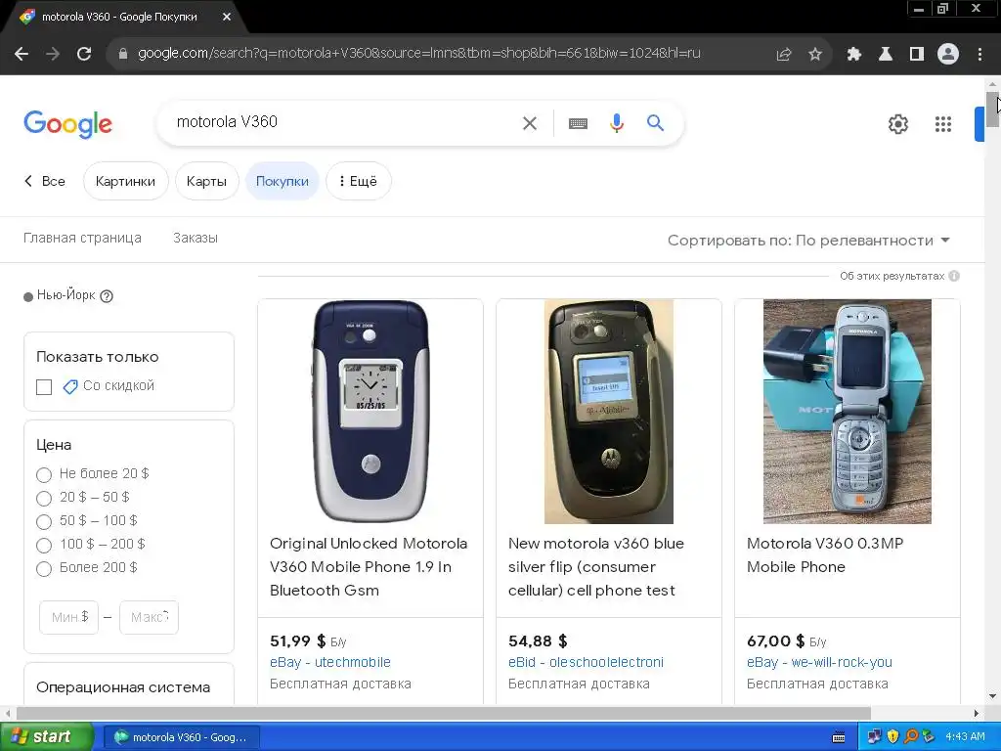Select price range Не более 20 $
Screen dimensions: 1001x751
43,474
